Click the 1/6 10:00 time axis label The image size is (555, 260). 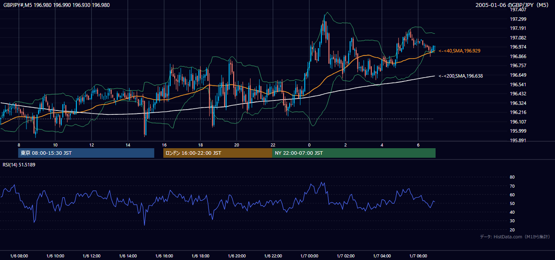tap(55, 256)
